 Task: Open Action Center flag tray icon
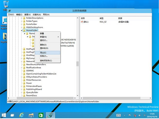130,115
